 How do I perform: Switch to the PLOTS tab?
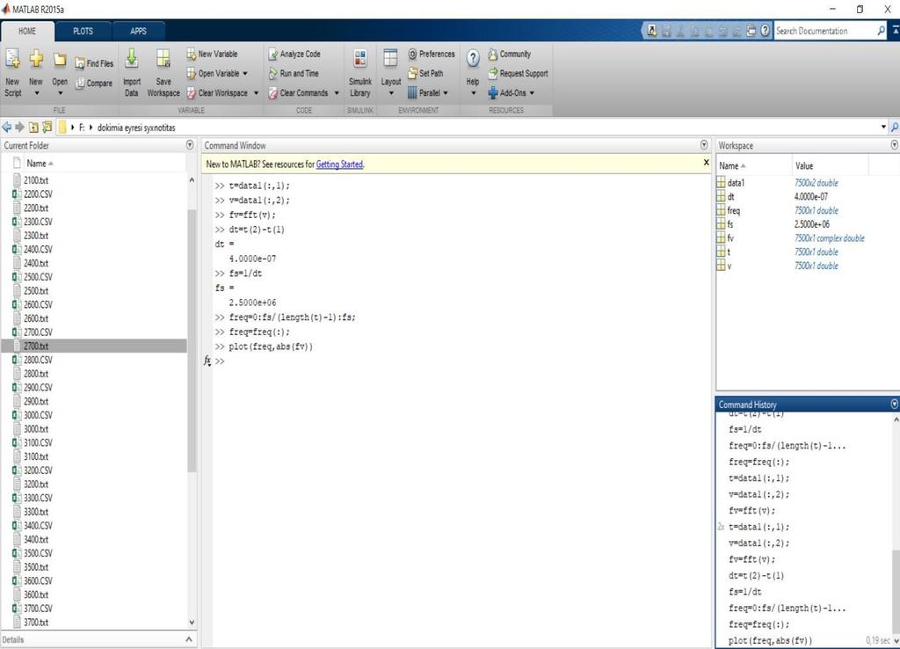83,31
